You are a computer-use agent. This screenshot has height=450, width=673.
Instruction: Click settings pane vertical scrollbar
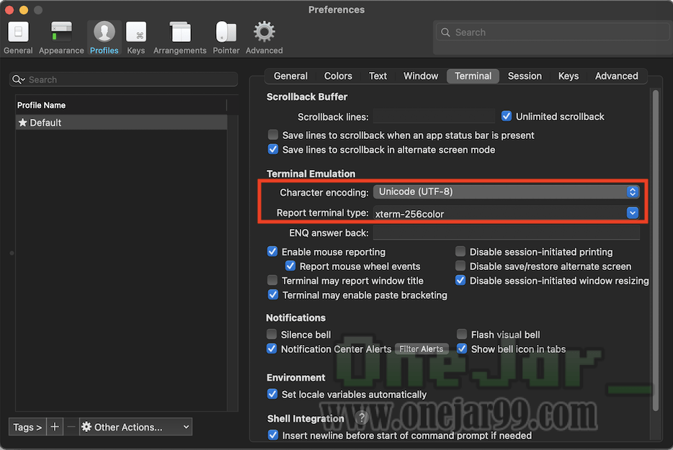tap(656, 250)
